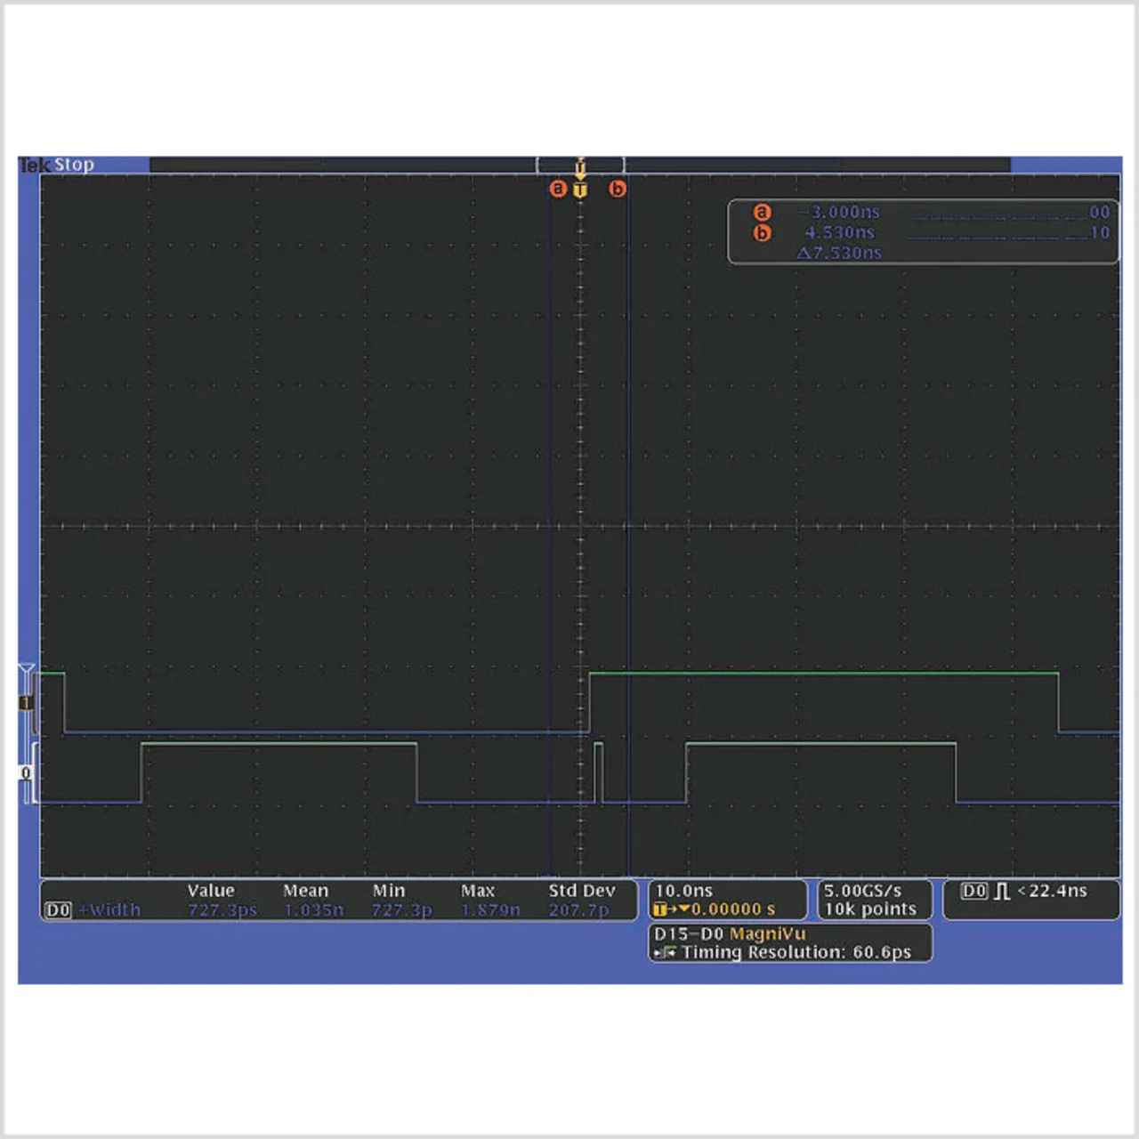Toggle the D0 trigger source badge
This screenshot has height=1139, width=1139.
973,891
